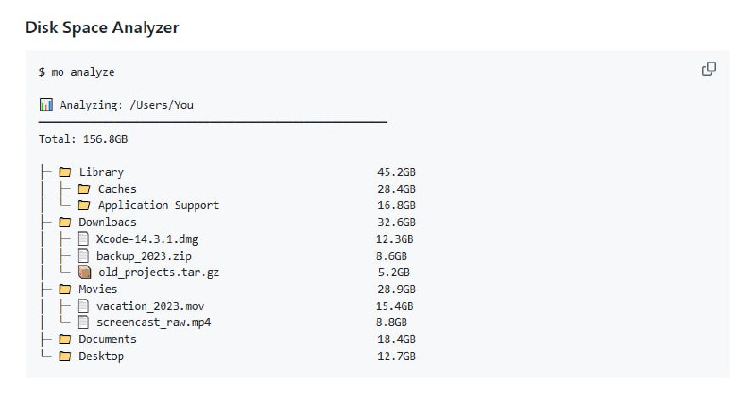The width and height of the screenshot is (756, 394).
Task: Click the Application Support folder icon
Action: 84,205
